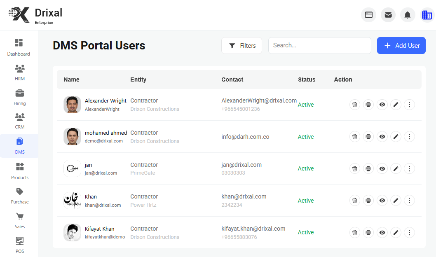Select the CRM sidebar icon

[x=19, y=121]
